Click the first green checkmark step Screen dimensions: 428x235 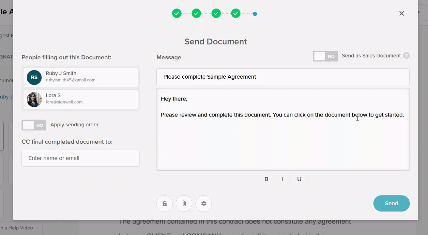176,13
